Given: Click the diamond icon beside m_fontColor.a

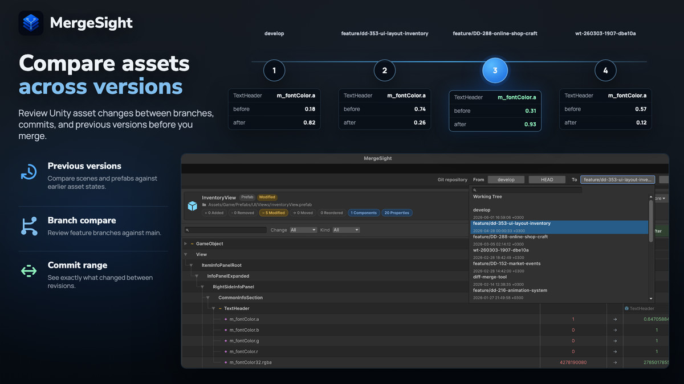Looking at the screenshot, I should coord(226,319).
